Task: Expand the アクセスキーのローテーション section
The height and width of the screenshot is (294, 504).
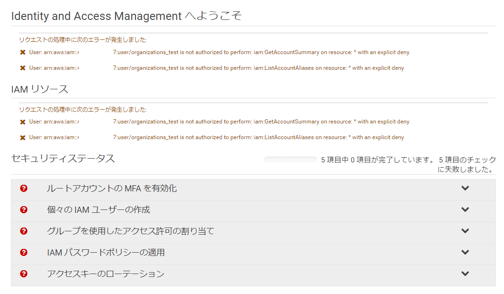Action: click(x=465, y=274)
